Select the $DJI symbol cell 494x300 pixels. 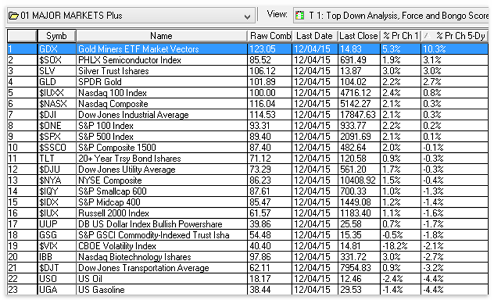click(57, 115)
